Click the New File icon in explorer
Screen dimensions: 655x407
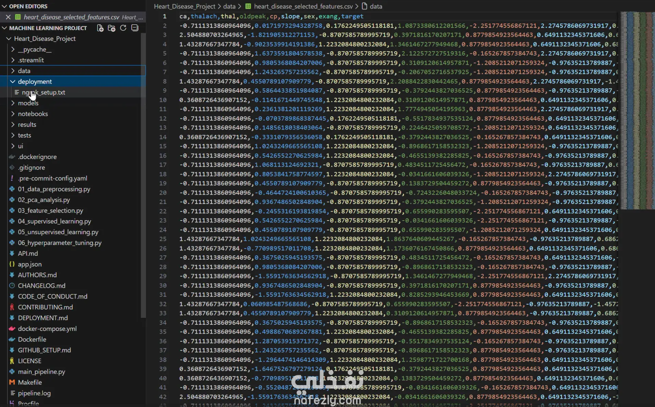(x=100, y=28)
